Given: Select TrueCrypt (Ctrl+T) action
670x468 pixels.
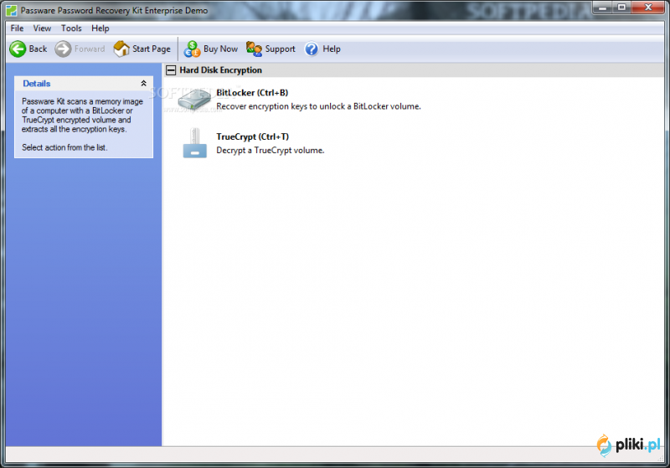Looking at the screenshot, I should [253, 136].
